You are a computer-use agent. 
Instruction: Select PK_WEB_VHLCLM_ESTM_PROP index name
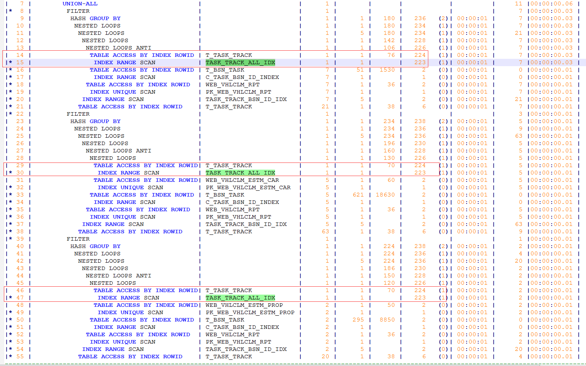[250, 313]
